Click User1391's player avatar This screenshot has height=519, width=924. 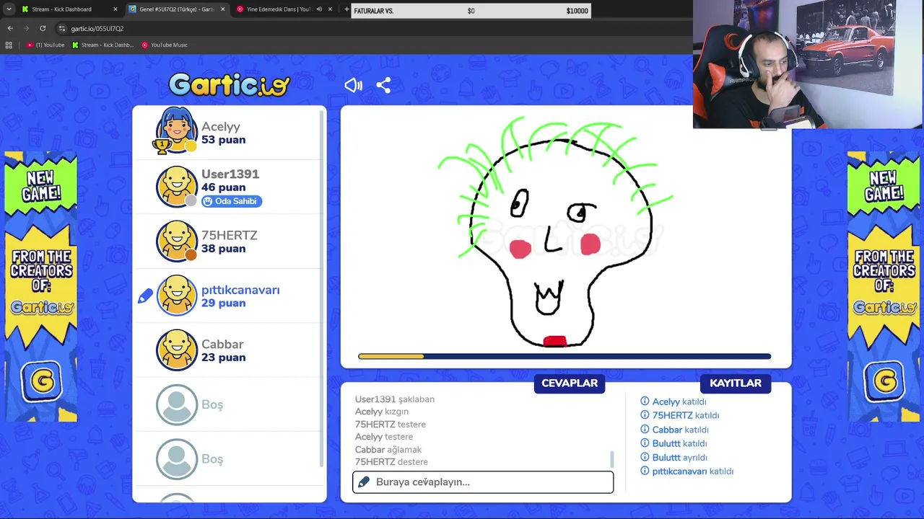(x=176, y=187)
